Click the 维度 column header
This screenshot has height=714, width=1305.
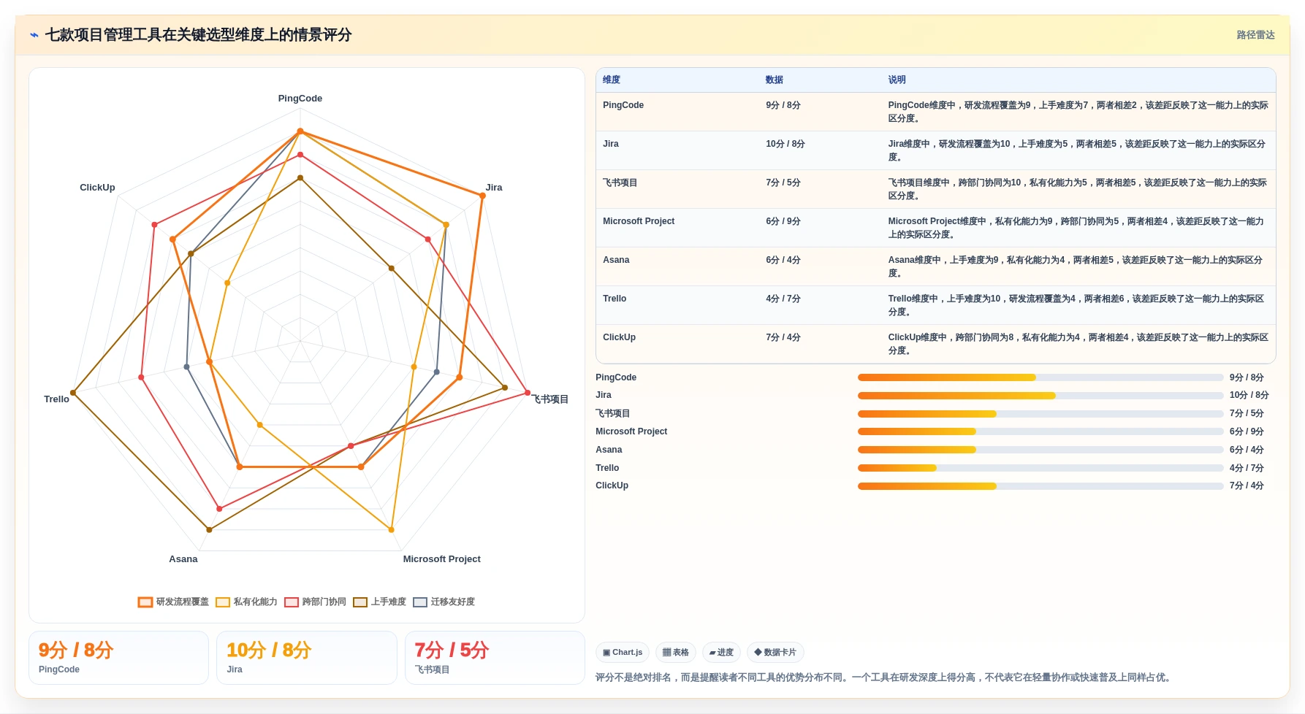612,80
